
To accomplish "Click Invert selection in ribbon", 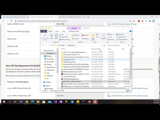I will coord(122,39).
